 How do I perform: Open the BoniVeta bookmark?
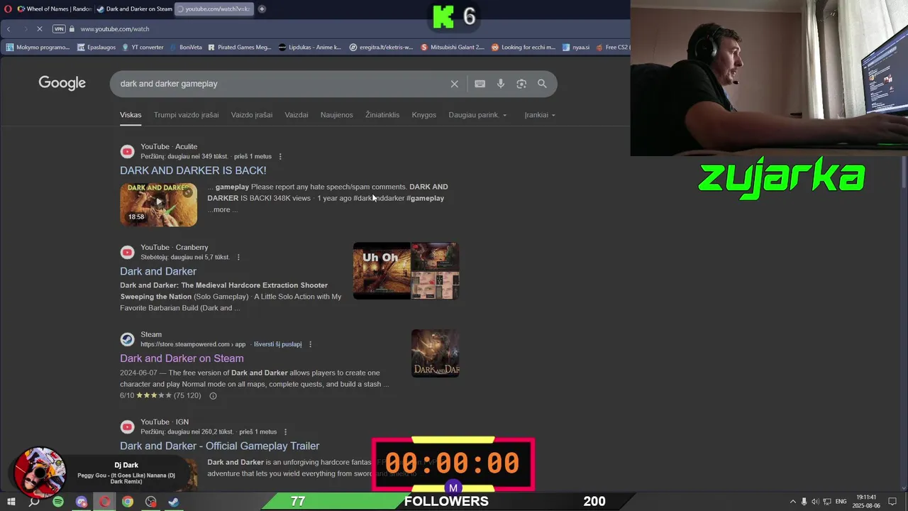185,48
